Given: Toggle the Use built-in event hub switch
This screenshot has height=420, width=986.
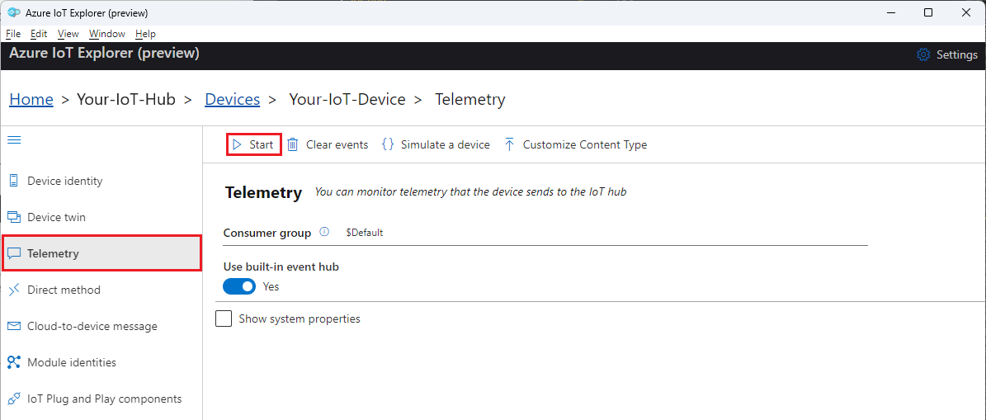Looking at the screenshot, I should coord(239,286).
